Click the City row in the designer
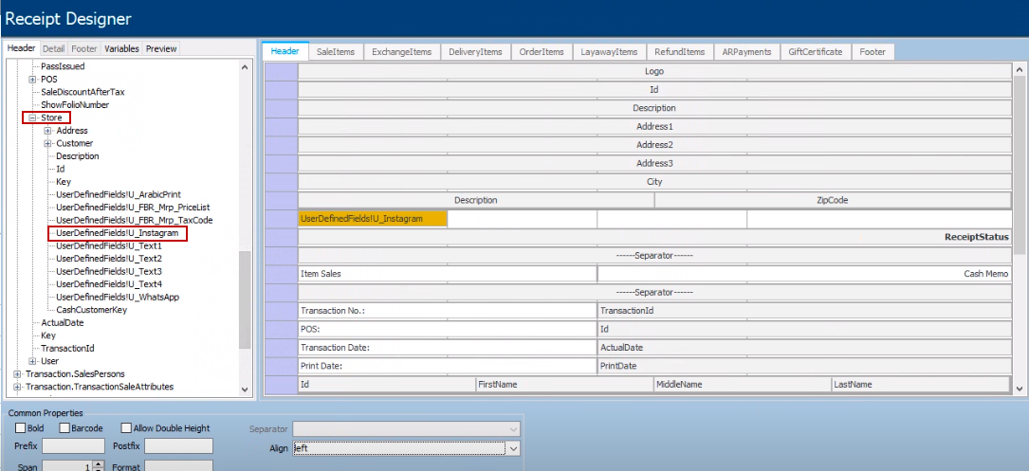Screen dimensions: 1029x471 pos(654,182)
